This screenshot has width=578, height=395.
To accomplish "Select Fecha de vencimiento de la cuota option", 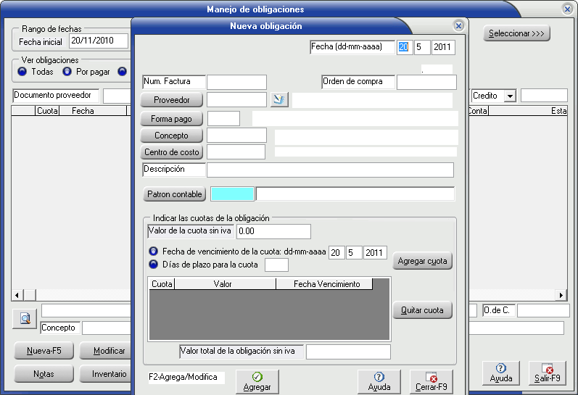I will point(153,251).
